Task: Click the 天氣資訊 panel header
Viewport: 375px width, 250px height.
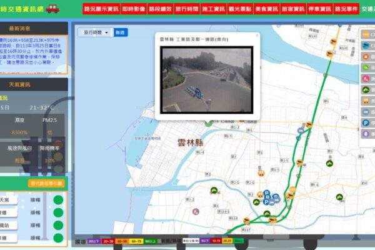Action: pos(34,84)
